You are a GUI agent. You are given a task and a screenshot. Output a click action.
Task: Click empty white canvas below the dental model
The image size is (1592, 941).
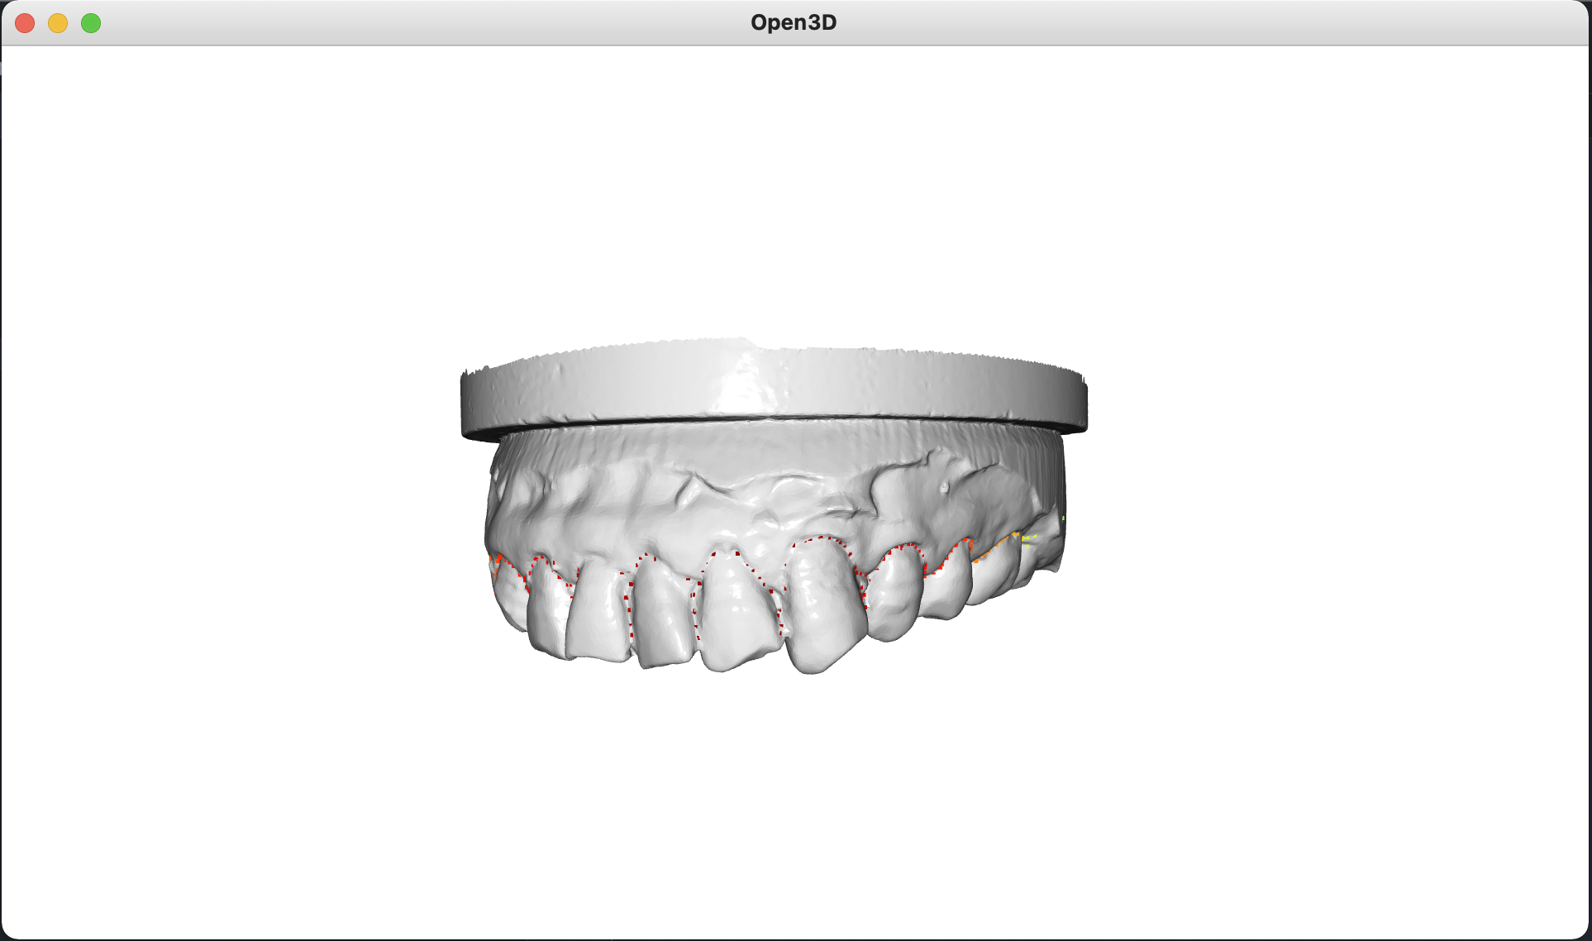(x=794, y=794)
